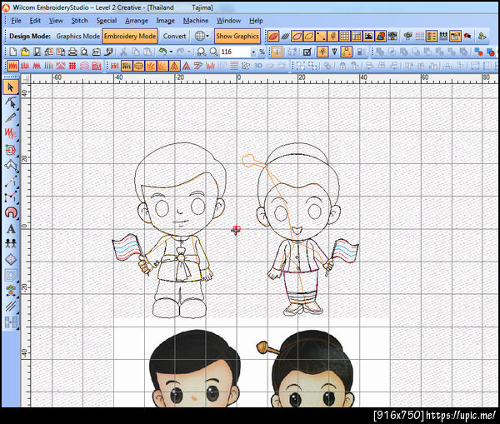
Task: Open the File menu
Action: click(16, 21)
